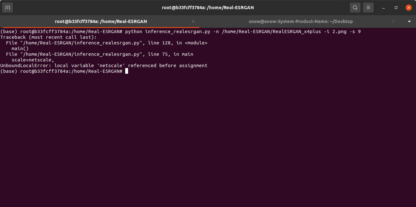Switch to the snow@snow-System-Product-Name tab
The width and height of the screenshot is (416, 207).
[301, 21]
